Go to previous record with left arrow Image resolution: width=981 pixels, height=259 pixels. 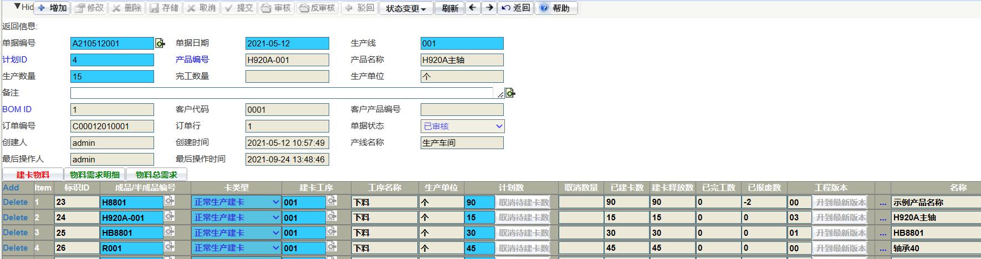click(472, 8)
